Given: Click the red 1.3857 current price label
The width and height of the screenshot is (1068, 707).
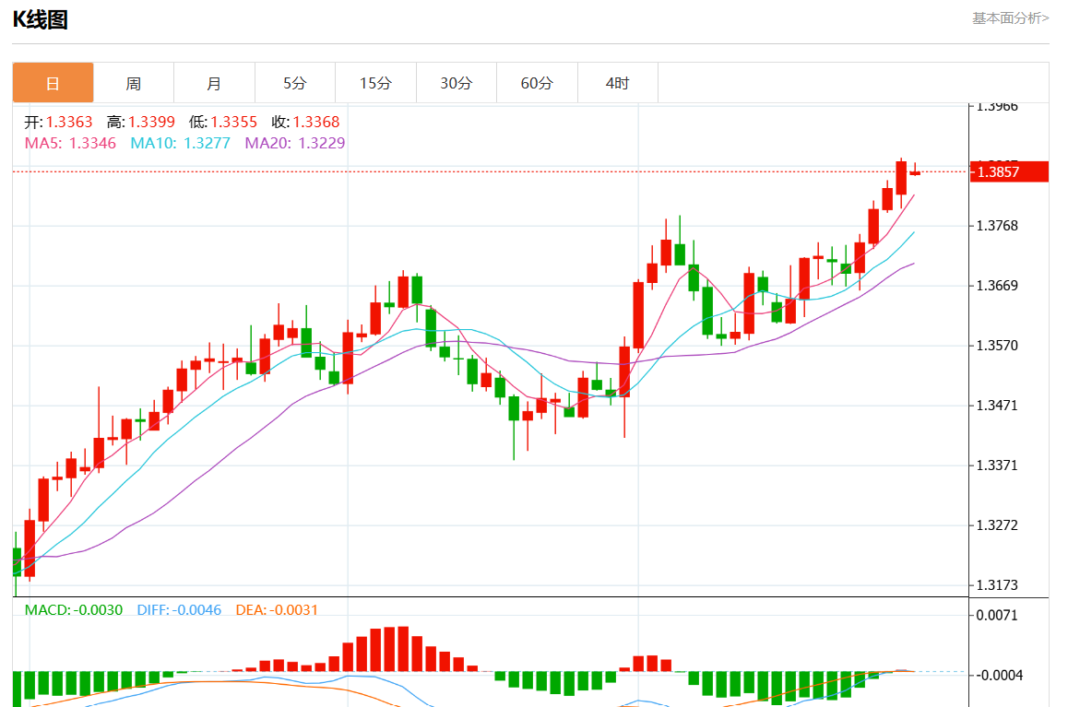Looking at the screenshot, I should click(1009, 171).
